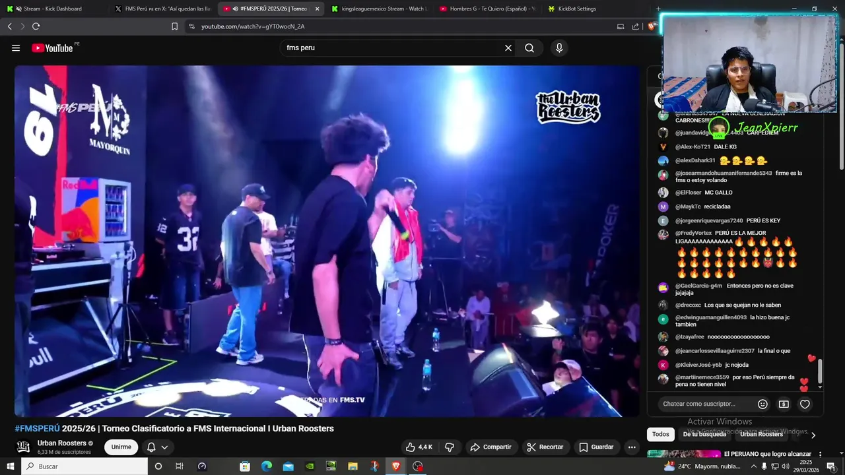Open Cortana circle on taskbar

coord(158,466)
